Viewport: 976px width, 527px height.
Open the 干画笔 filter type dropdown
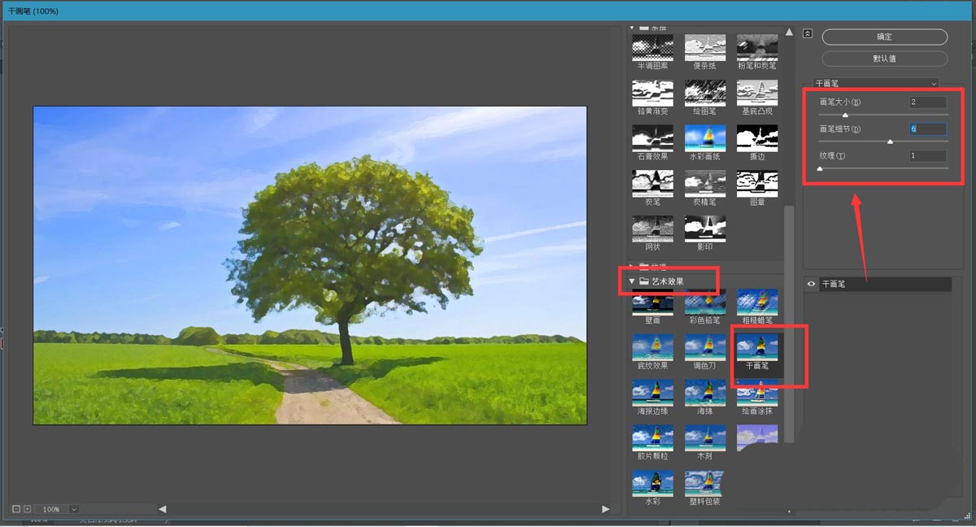click(x=877, y=83)
